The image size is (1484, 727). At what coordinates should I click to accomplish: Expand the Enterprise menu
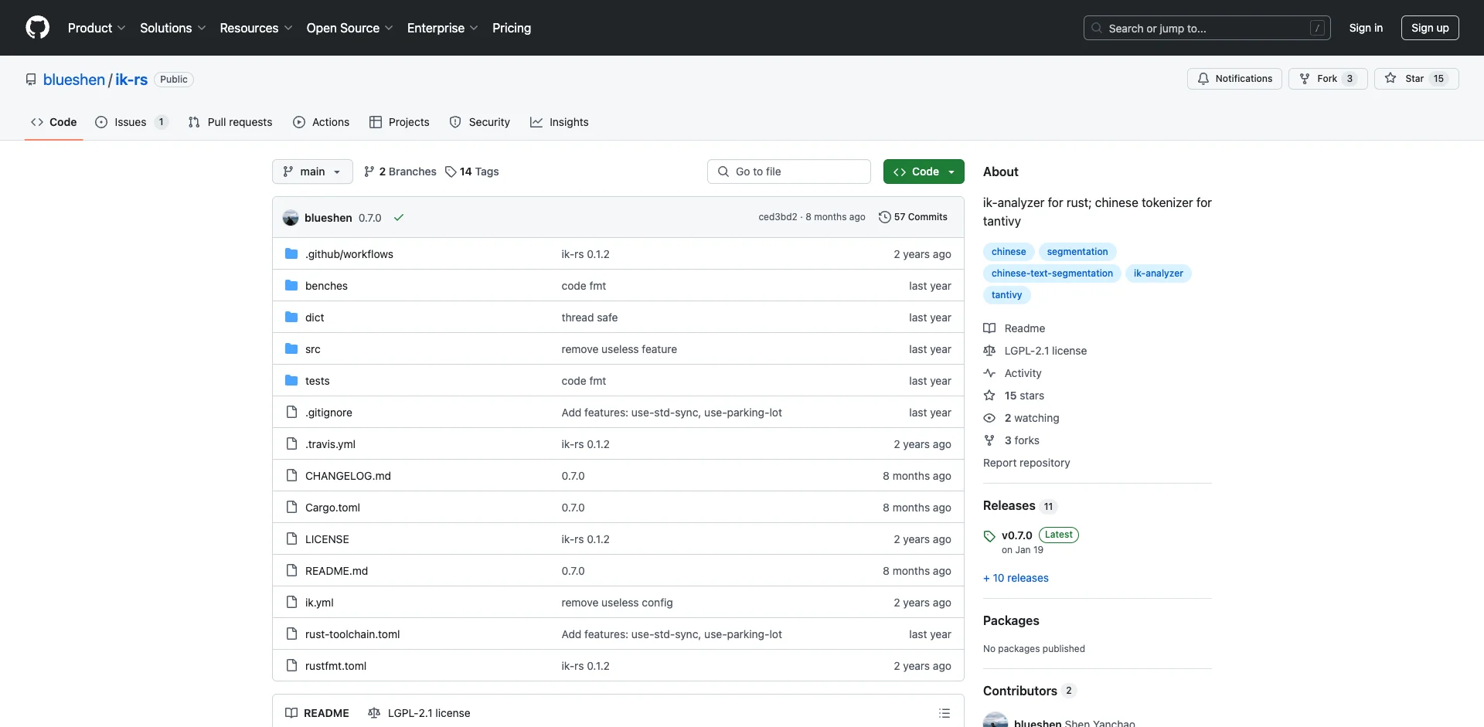tap(442, 28)
